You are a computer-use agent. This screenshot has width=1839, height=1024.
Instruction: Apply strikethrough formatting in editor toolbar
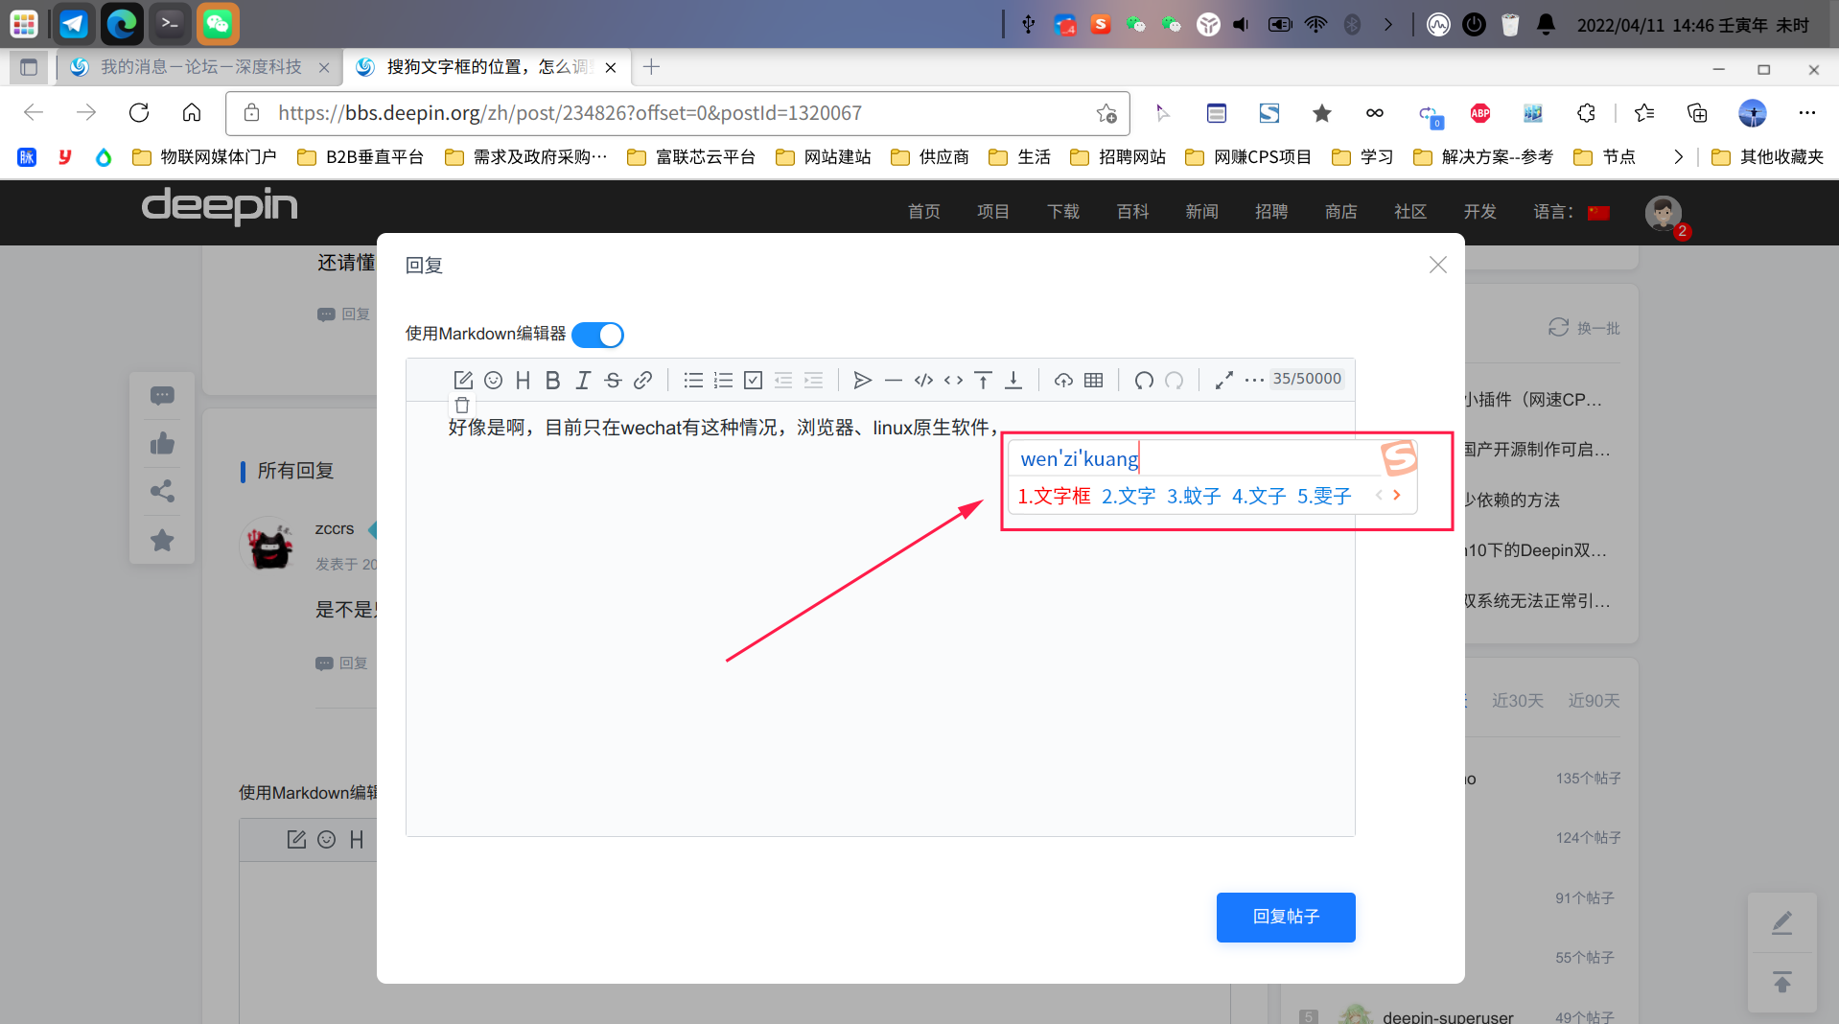click(613, 381)
